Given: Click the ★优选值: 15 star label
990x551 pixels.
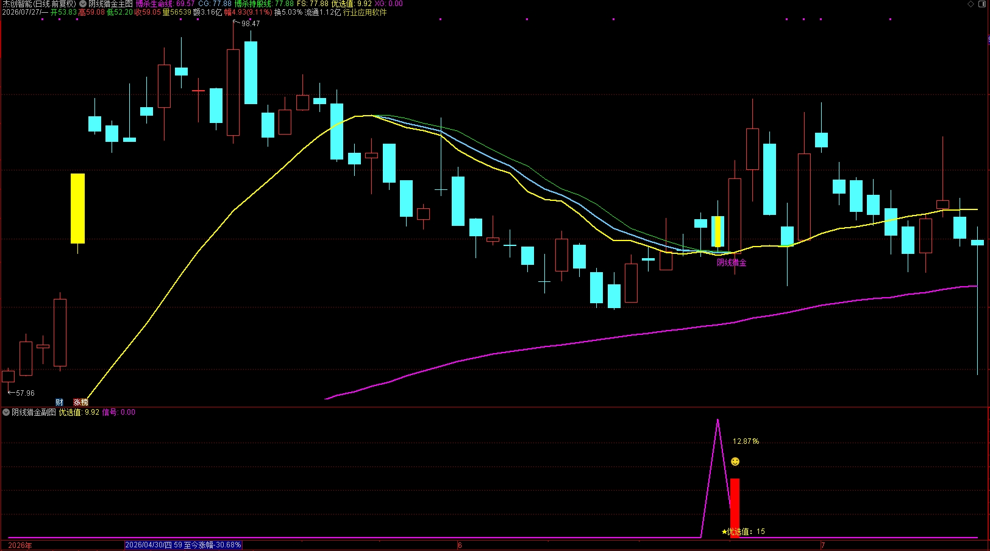Looking at the screenshot, I should click(x=743, y=532).
